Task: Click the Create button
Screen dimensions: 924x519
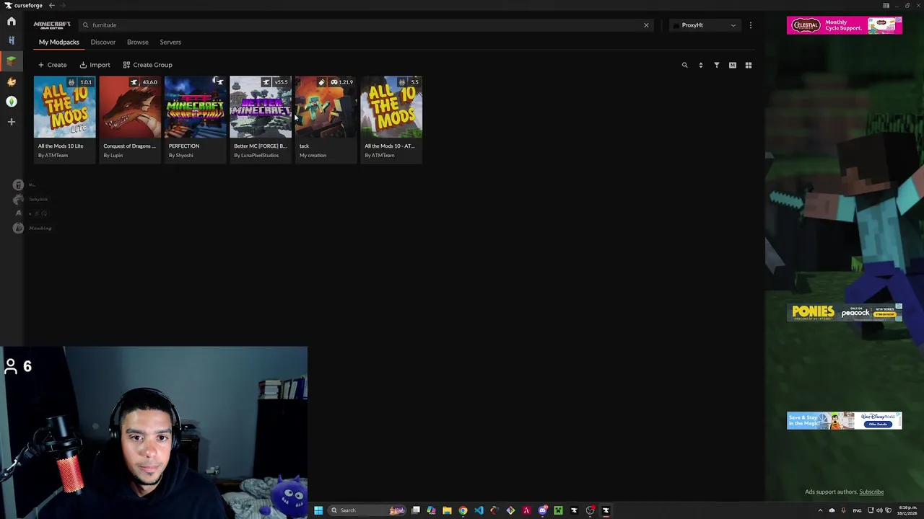Action: point(52,65)
